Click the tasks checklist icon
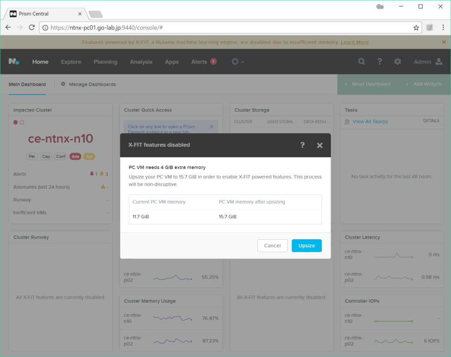 coord(347,122)
